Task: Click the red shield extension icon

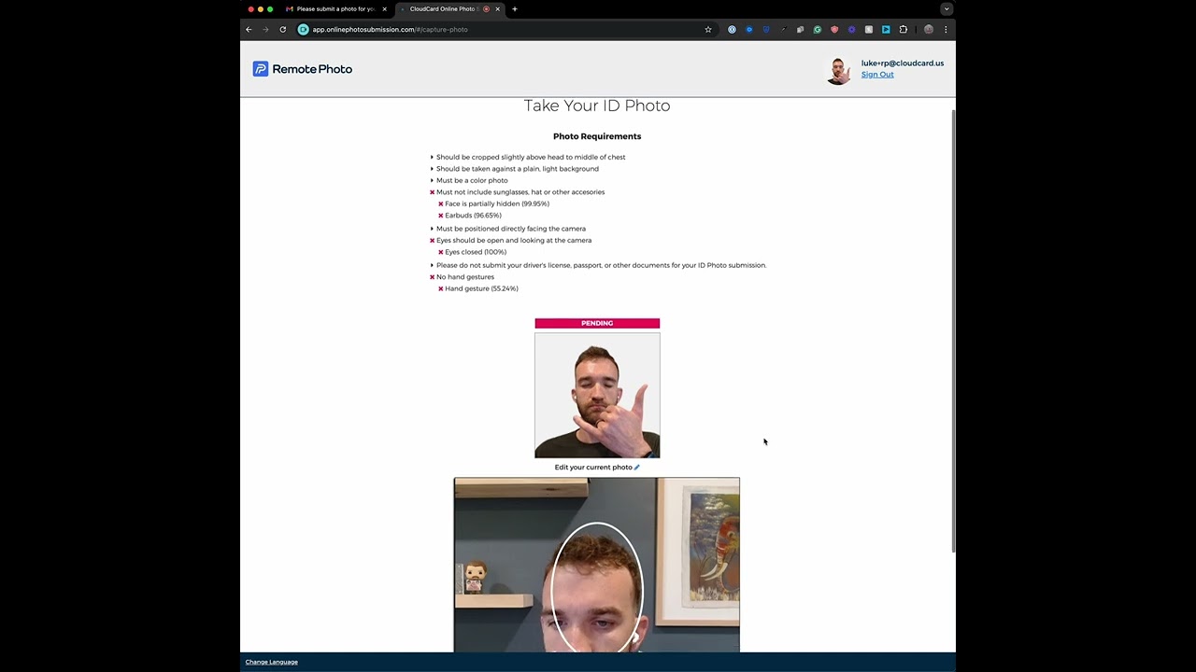Action: 834,30
